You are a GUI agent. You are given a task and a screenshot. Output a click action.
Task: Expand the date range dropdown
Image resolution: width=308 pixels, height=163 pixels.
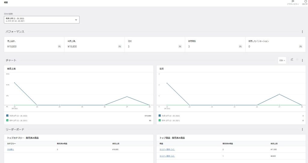(x=42, y=20)
